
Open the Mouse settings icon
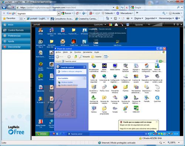click(157, 88)
